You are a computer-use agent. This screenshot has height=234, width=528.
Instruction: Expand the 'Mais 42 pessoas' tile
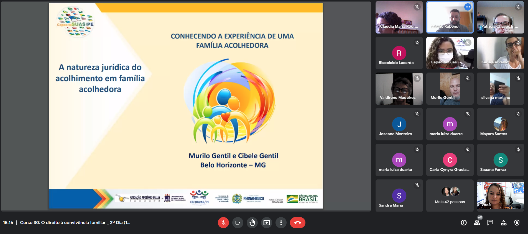(450, 196)
